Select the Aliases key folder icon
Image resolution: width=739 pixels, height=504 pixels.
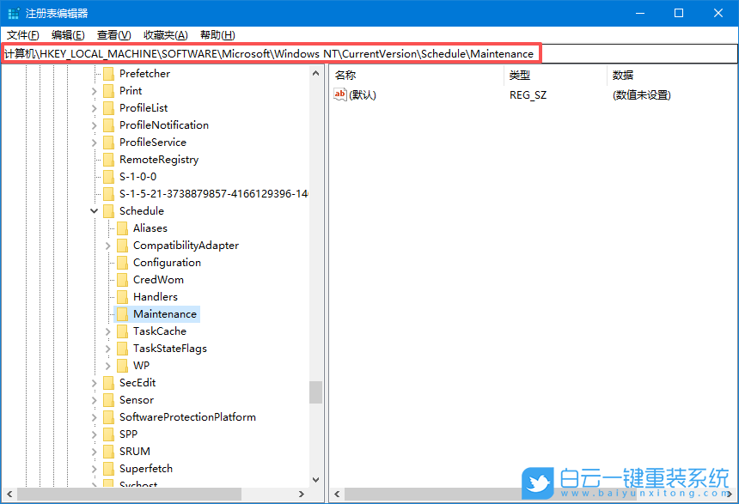[x=121, y=228]
